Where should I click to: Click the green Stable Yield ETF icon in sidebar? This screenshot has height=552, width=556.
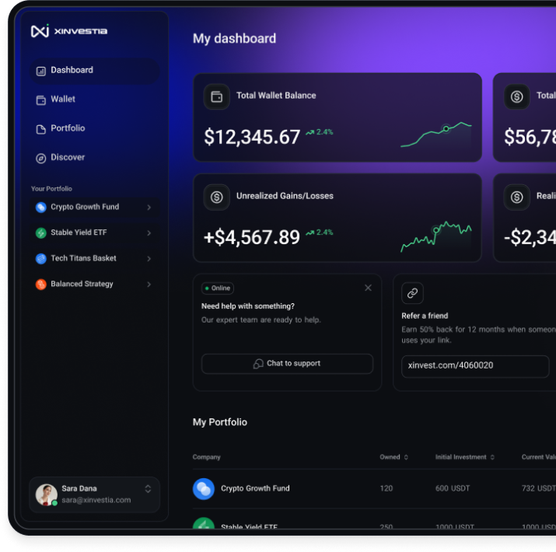(x=41, y=233)
